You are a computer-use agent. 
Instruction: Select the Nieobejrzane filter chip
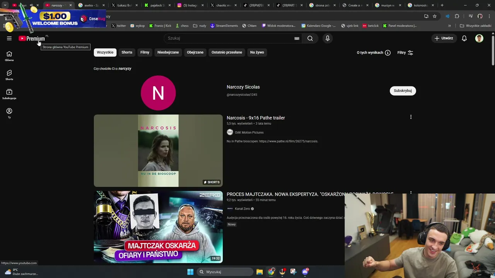pos(168,53)
